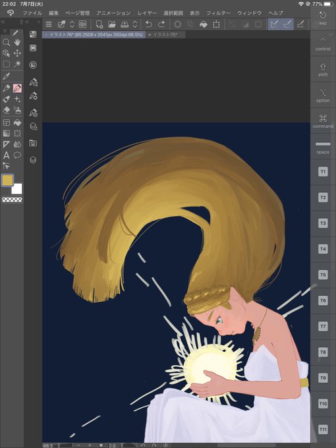Select the Move layer tool
The width and height of the screenshot is (336, 448).
(17, 53)
